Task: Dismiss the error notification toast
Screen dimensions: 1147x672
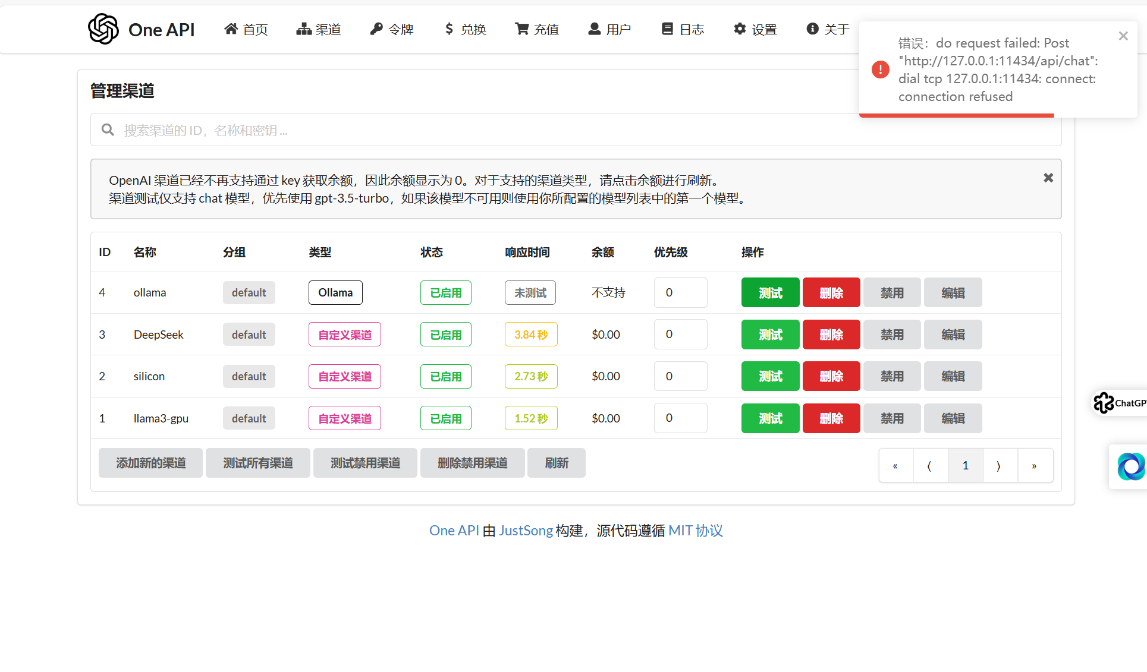Action: tap(1123, 36)
